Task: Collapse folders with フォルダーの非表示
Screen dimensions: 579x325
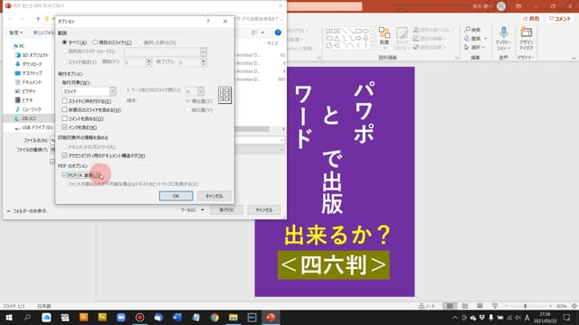Action: tap(26, 211)
